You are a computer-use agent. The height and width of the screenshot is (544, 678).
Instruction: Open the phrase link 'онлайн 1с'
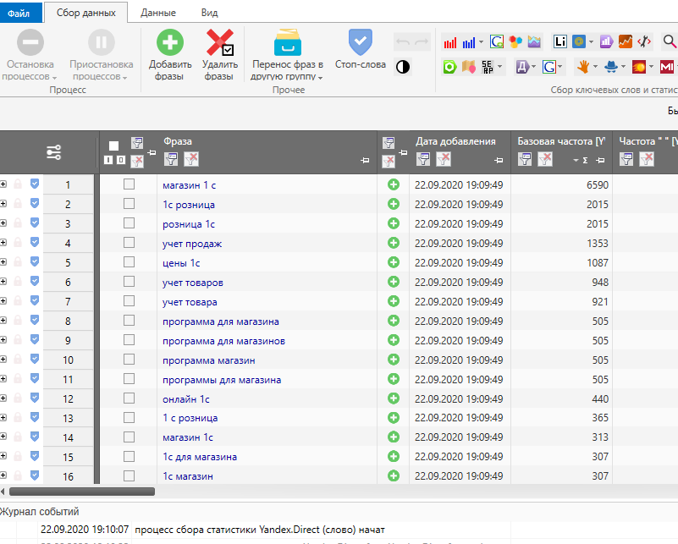[x=186, y=398]
